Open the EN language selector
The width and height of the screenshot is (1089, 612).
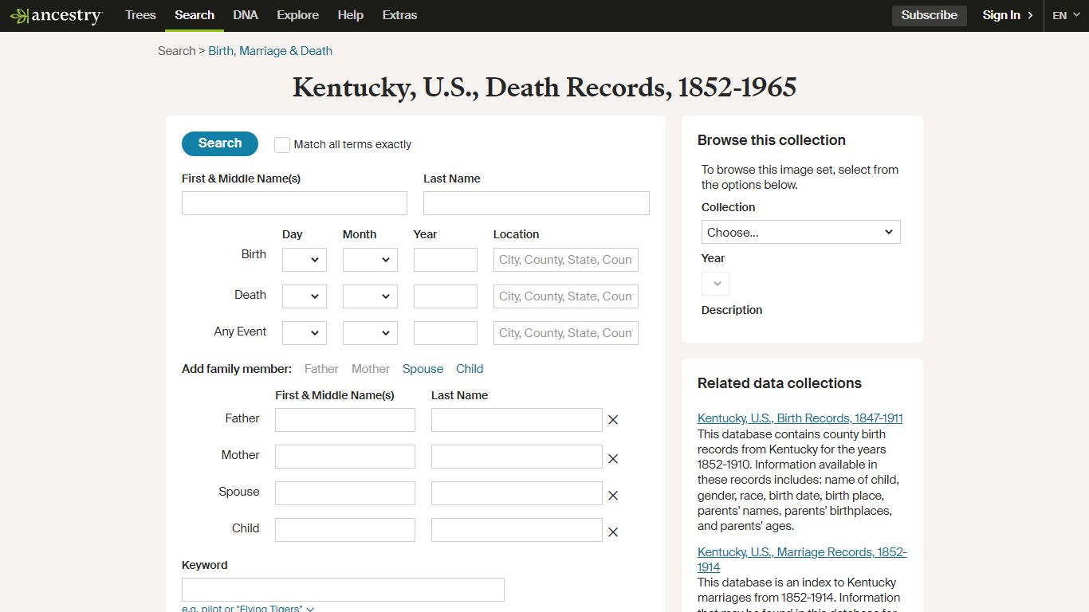[x=1066, y=15]
